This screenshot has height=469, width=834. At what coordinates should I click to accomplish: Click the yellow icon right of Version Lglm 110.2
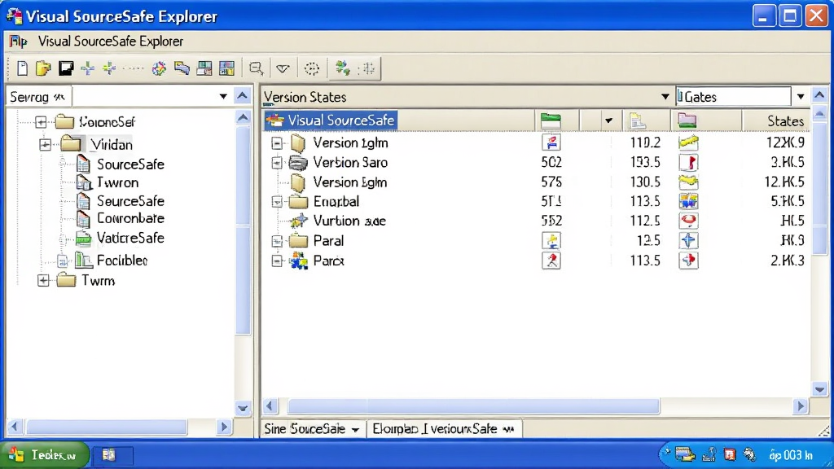pos(689,142)
